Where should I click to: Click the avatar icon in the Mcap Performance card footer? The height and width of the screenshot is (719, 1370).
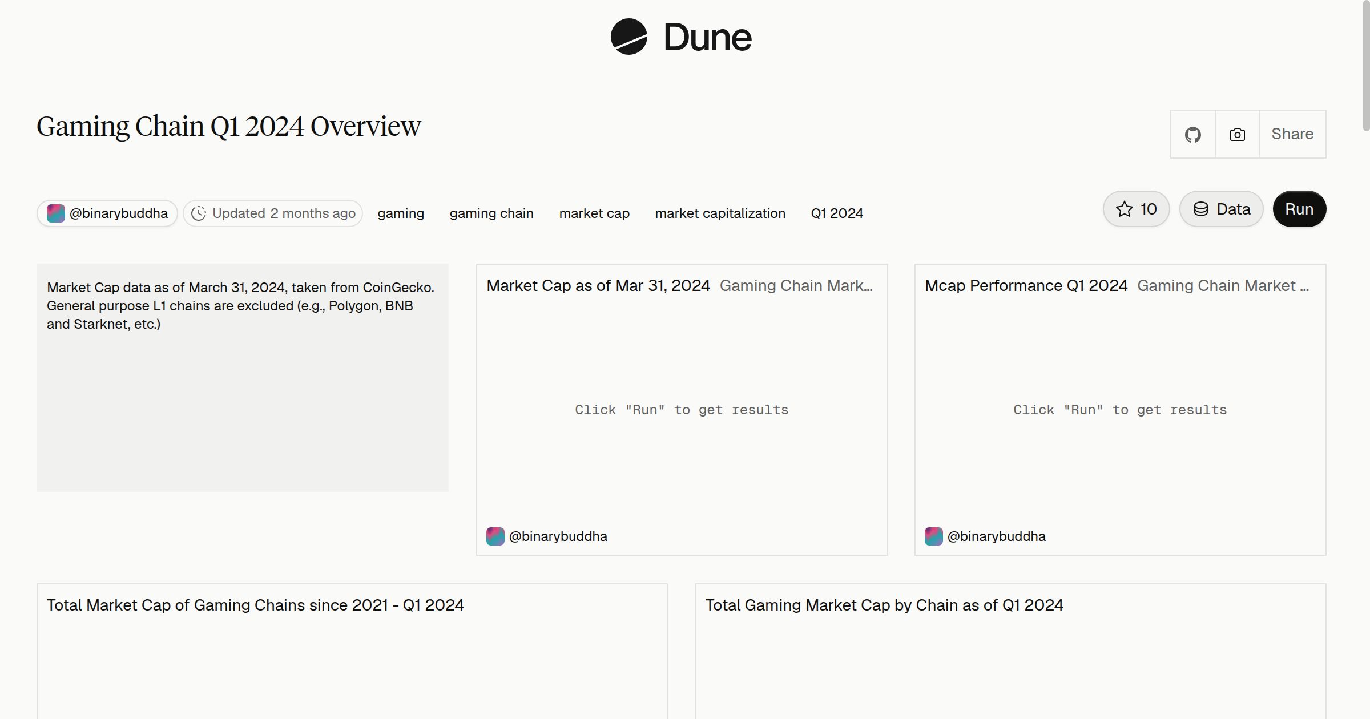[933, 536]
